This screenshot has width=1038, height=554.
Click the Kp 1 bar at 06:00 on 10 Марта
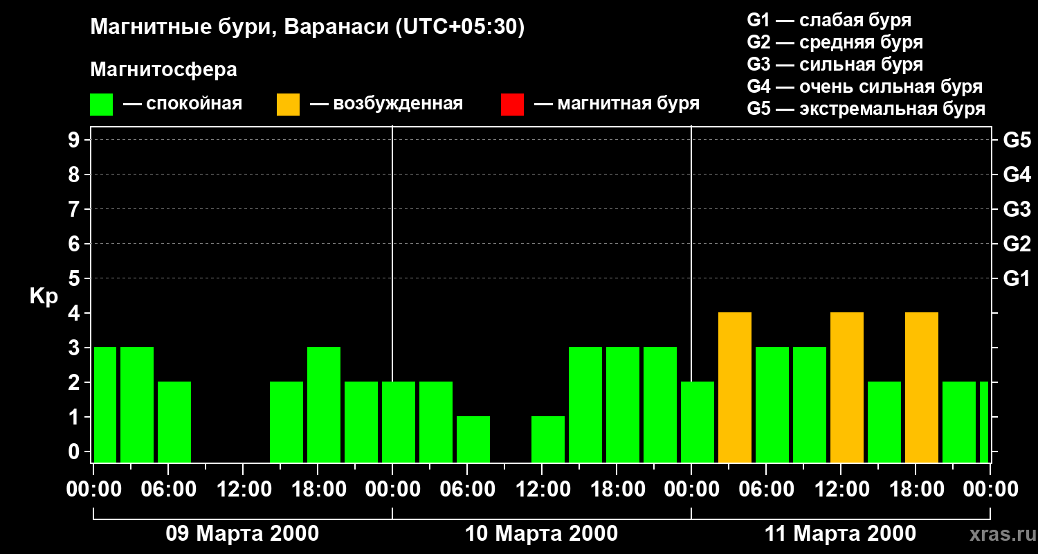(473, 440)
